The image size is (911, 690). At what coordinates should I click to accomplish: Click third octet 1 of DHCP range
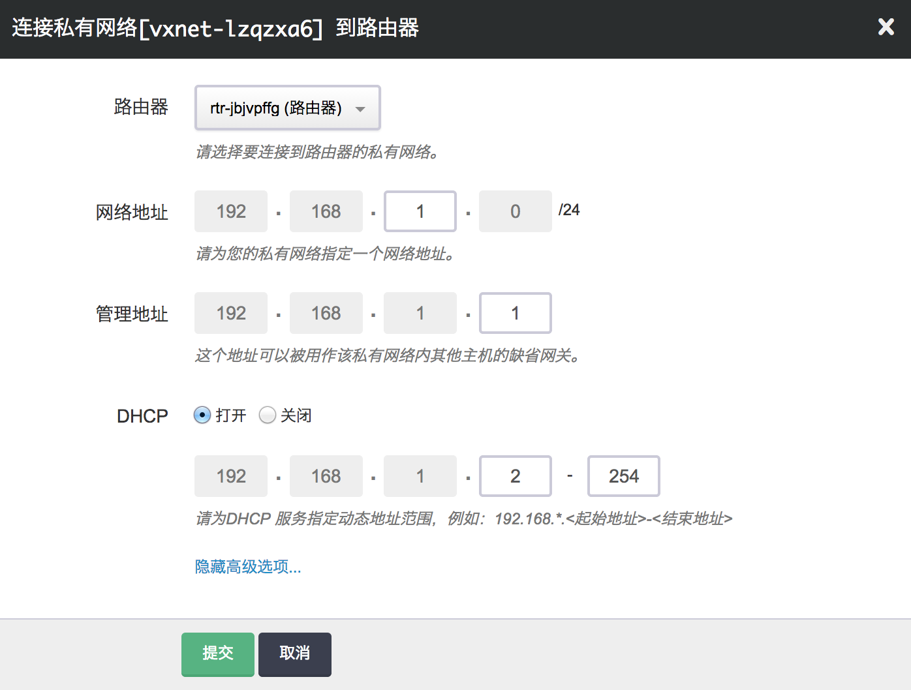coord(420,476)
